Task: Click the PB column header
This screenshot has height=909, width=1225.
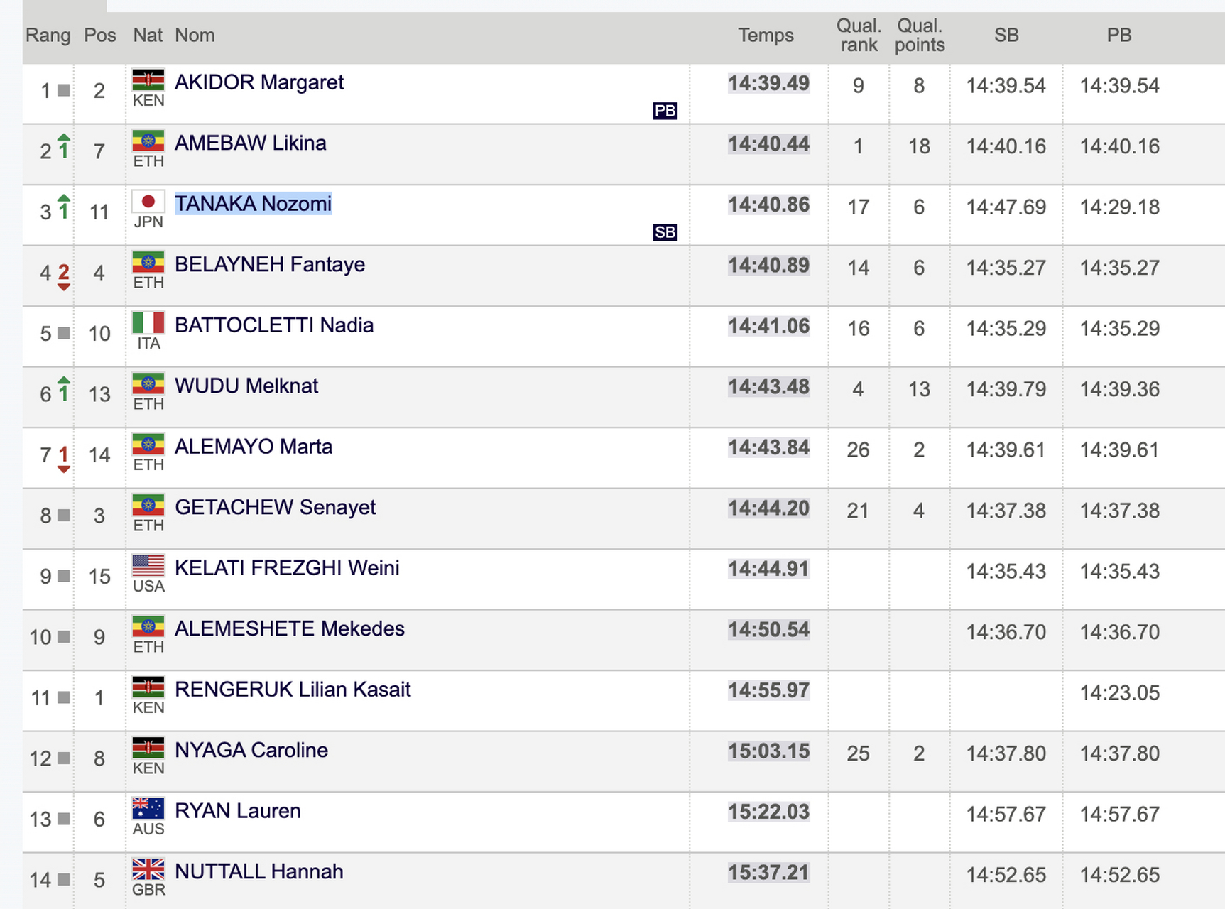Action: coord(1119,35)
